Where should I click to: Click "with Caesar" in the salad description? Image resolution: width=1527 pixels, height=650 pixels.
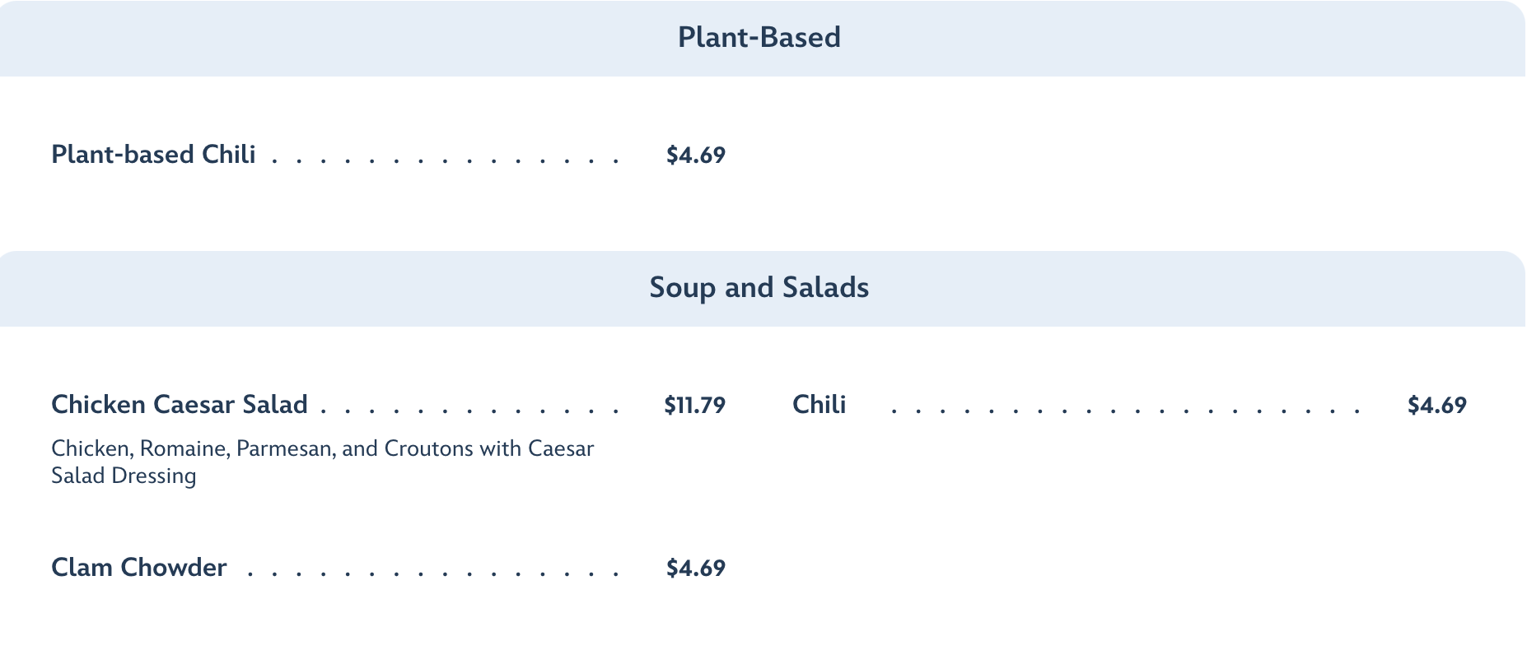(x=537, y=448)
